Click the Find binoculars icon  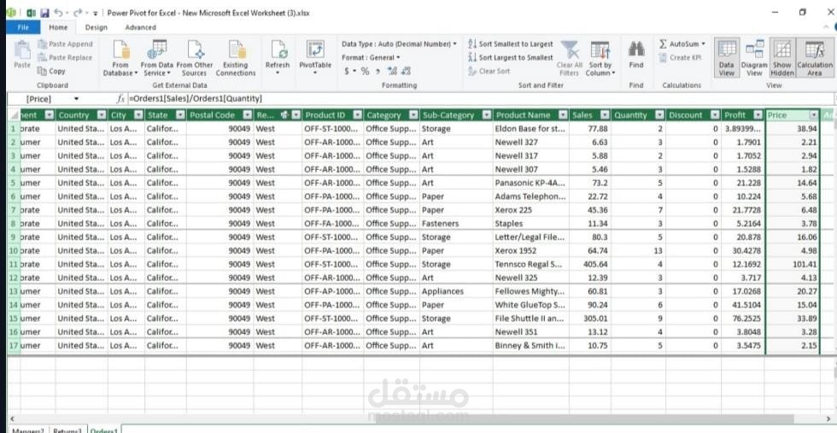pos(635,50)
